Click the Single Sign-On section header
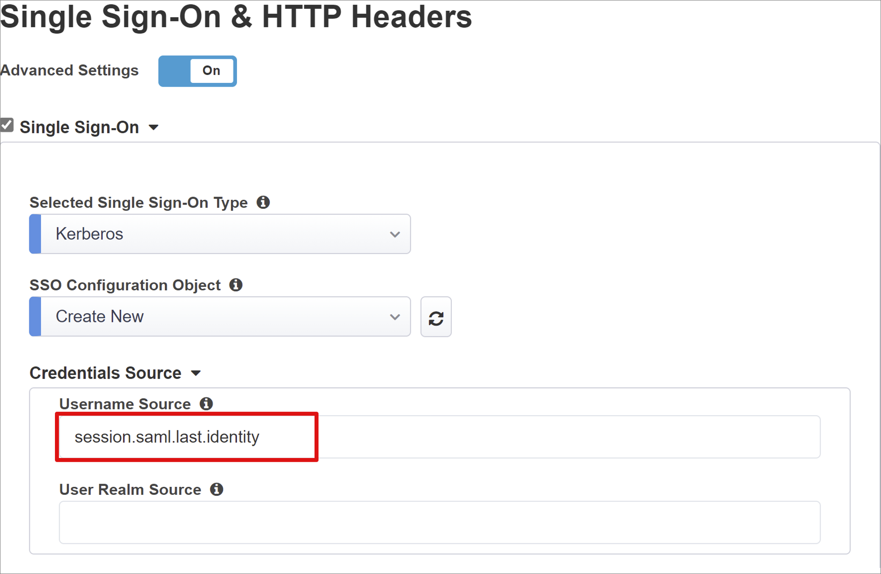Screen dimensions: 881x574 [80, 127]
